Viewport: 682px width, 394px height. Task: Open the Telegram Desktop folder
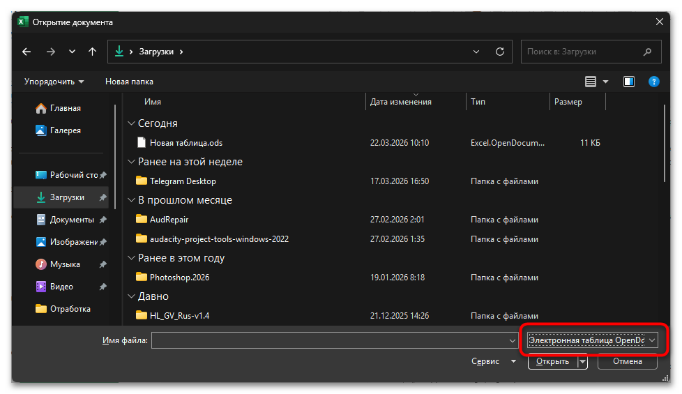(183, 181)
